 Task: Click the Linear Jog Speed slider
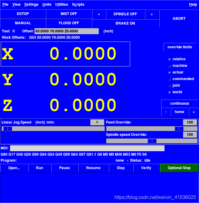tap(53, 129)
